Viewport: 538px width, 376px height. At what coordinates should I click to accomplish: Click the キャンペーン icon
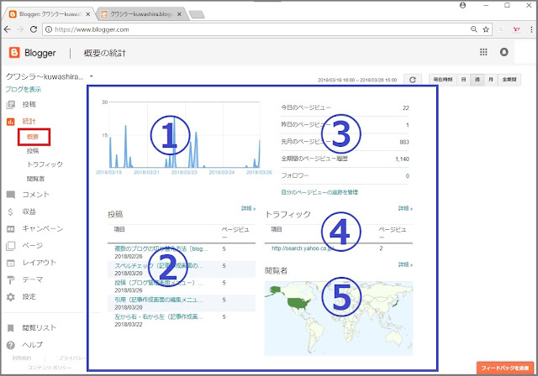(11, 229)
